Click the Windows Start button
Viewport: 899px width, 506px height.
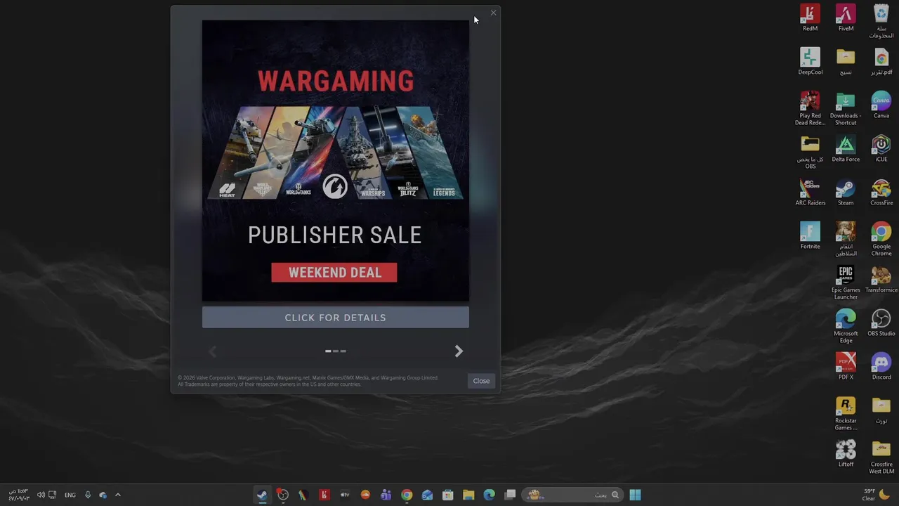(x=635, y=495)
